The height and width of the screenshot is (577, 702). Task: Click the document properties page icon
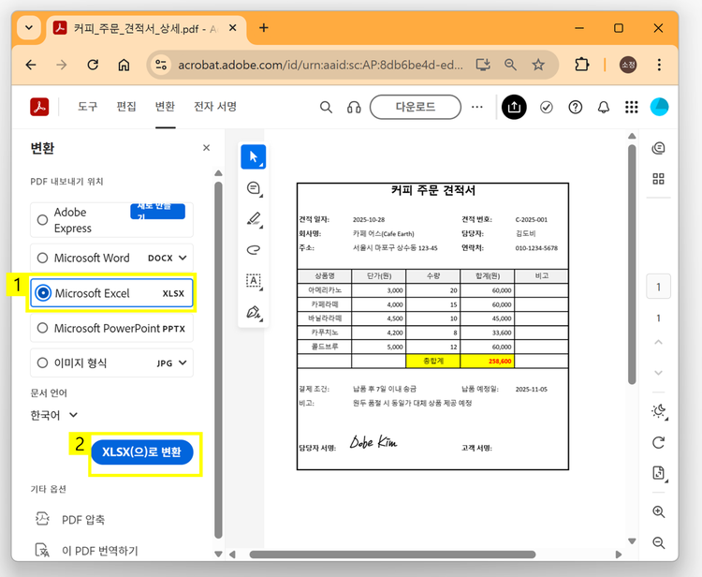659,473
